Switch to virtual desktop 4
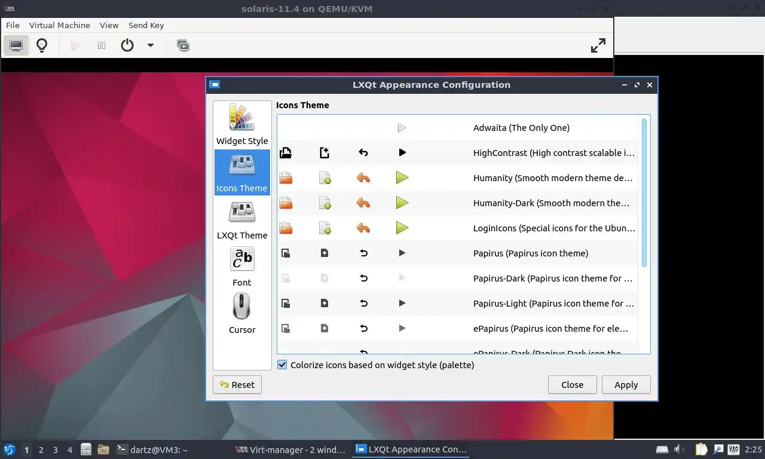This screenshot has width=765, height=459. [70, 449]
